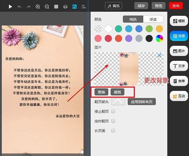Remove background image with X icon
Image resolution: width=189 pixels, height=156 pixels.
(x=159, y=55)
